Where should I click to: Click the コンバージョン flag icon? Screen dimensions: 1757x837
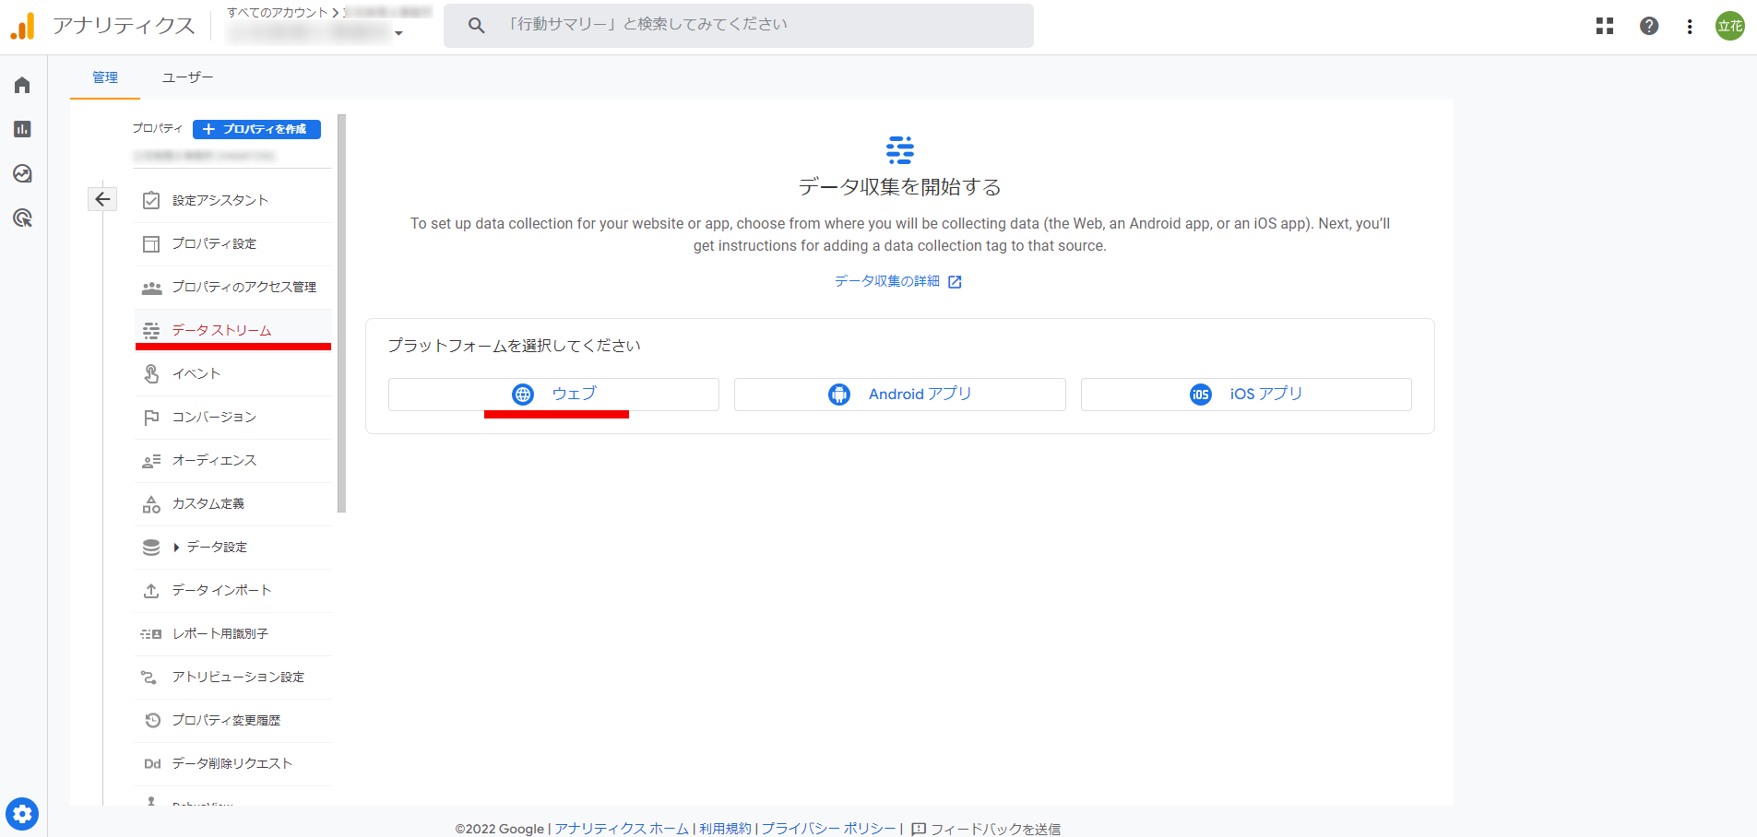pos(151,418)
